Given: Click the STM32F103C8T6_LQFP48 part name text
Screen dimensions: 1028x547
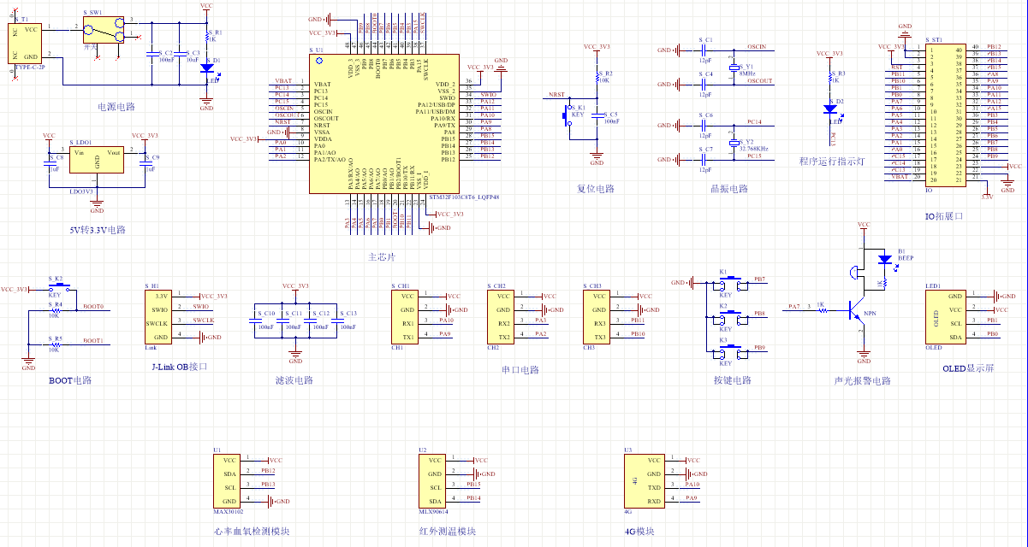Looking at the screenshot, I should [x=463, y=197].
